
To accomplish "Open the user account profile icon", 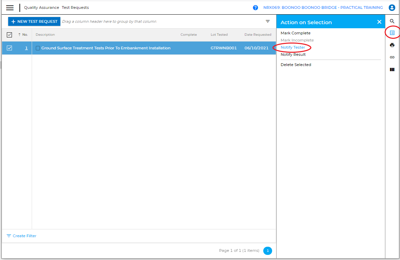I will pos(392,7).
